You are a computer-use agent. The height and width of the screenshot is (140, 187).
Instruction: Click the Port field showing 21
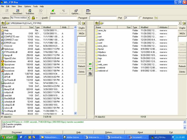point(131,18)
